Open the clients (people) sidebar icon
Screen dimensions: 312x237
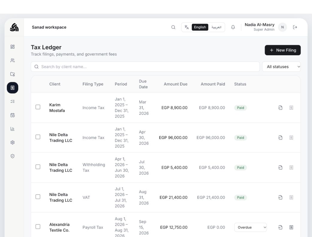coord(13,60)
